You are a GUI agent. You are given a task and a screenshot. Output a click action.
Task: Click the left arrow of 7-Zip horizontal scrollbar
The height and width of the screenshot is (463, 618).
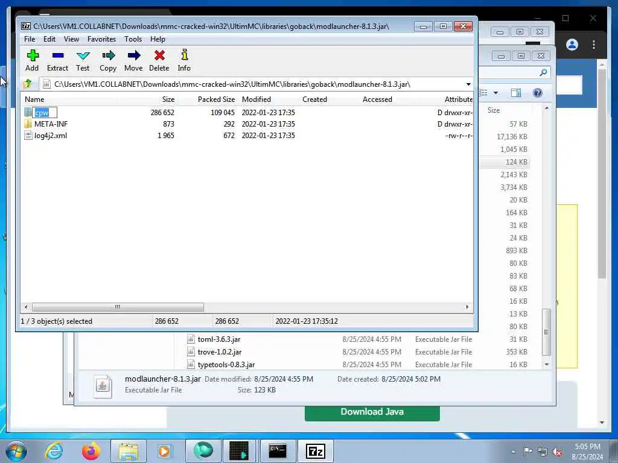coord(26,307)
